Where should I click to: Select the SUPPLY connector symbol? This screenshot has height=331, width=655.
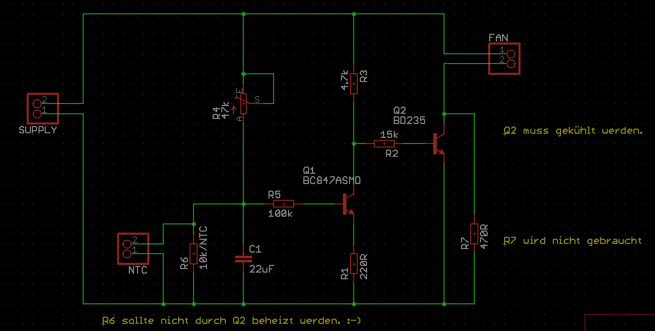[x=43, y=108]
